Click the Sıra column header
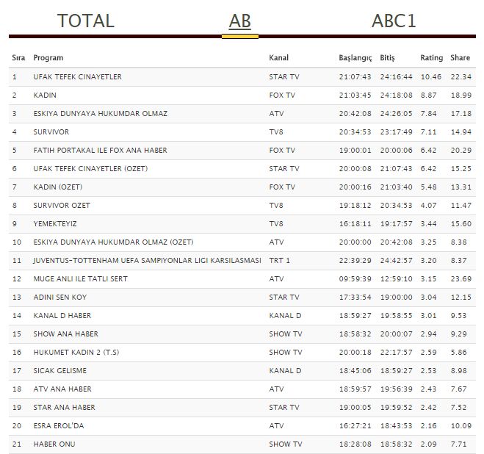Screen dimensions: 484x454 [18, 58]
